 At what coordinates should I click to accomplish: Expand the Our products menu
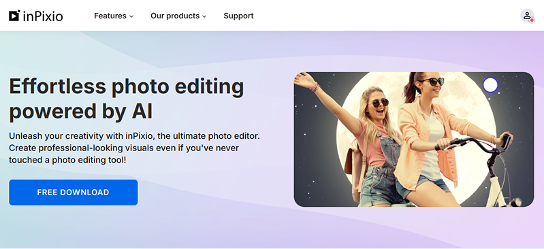[x=178, y=16]
